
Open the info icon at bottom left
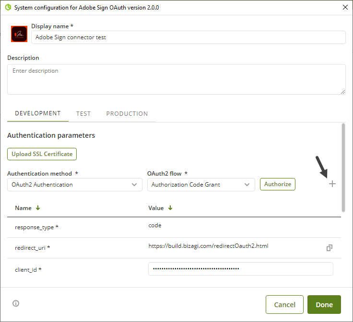coord(16,303)
